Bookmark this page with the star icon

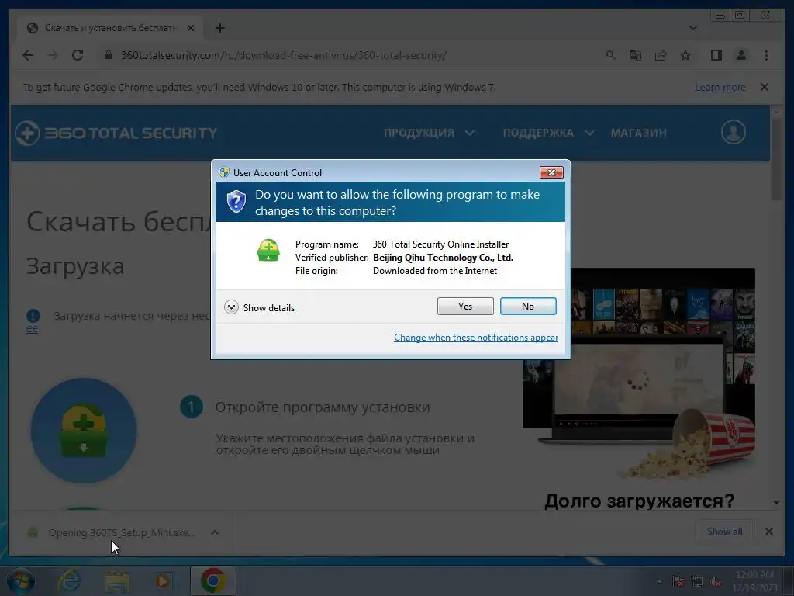(x=685, y=55)
